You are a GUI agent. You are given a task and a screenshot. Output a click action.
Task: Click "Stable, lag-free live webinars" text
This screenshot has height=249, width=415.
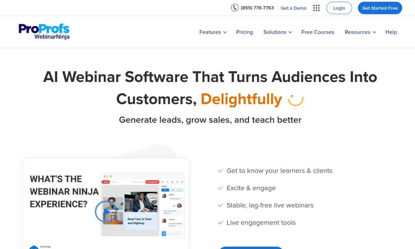(270, 205)
